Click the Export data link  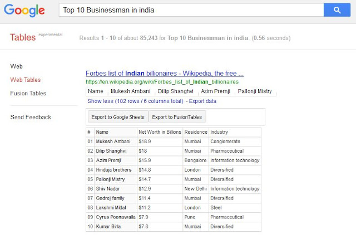(x=202, y=101)
